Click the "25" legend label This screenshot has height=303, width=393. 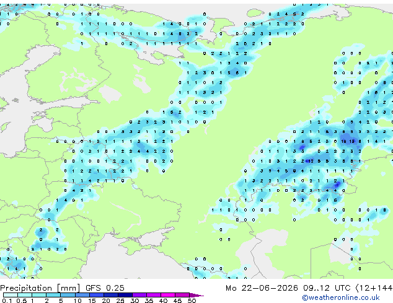pyautogui.click(x=120, y=301)
